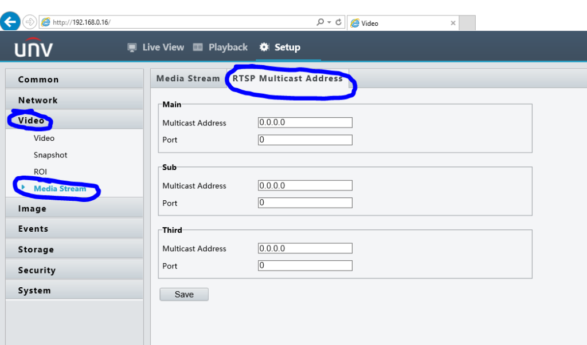
Task: Switch to the Media Stream tab
Action: (x=187, y=78)
